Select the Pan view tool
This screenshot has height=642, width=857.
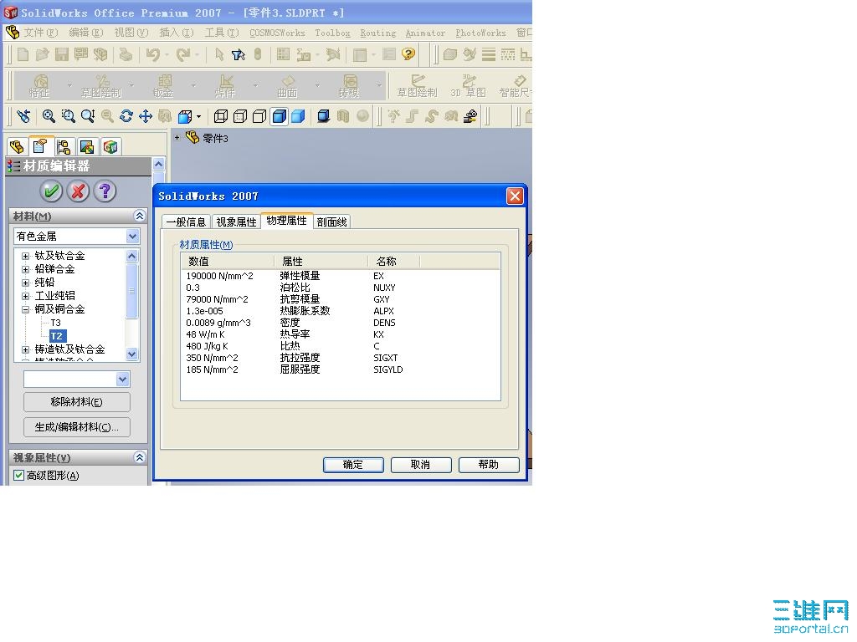[x=146, y=115]
